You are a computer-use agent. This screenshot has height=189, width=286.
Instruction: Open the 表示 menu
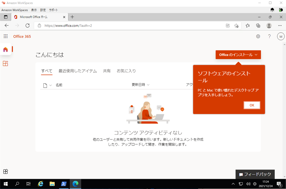tap(34, 10)
